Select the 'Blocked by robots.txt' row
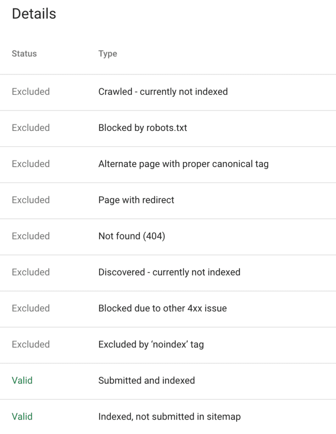The height and width of the screenshot is (434, 336). pos(143,128)
